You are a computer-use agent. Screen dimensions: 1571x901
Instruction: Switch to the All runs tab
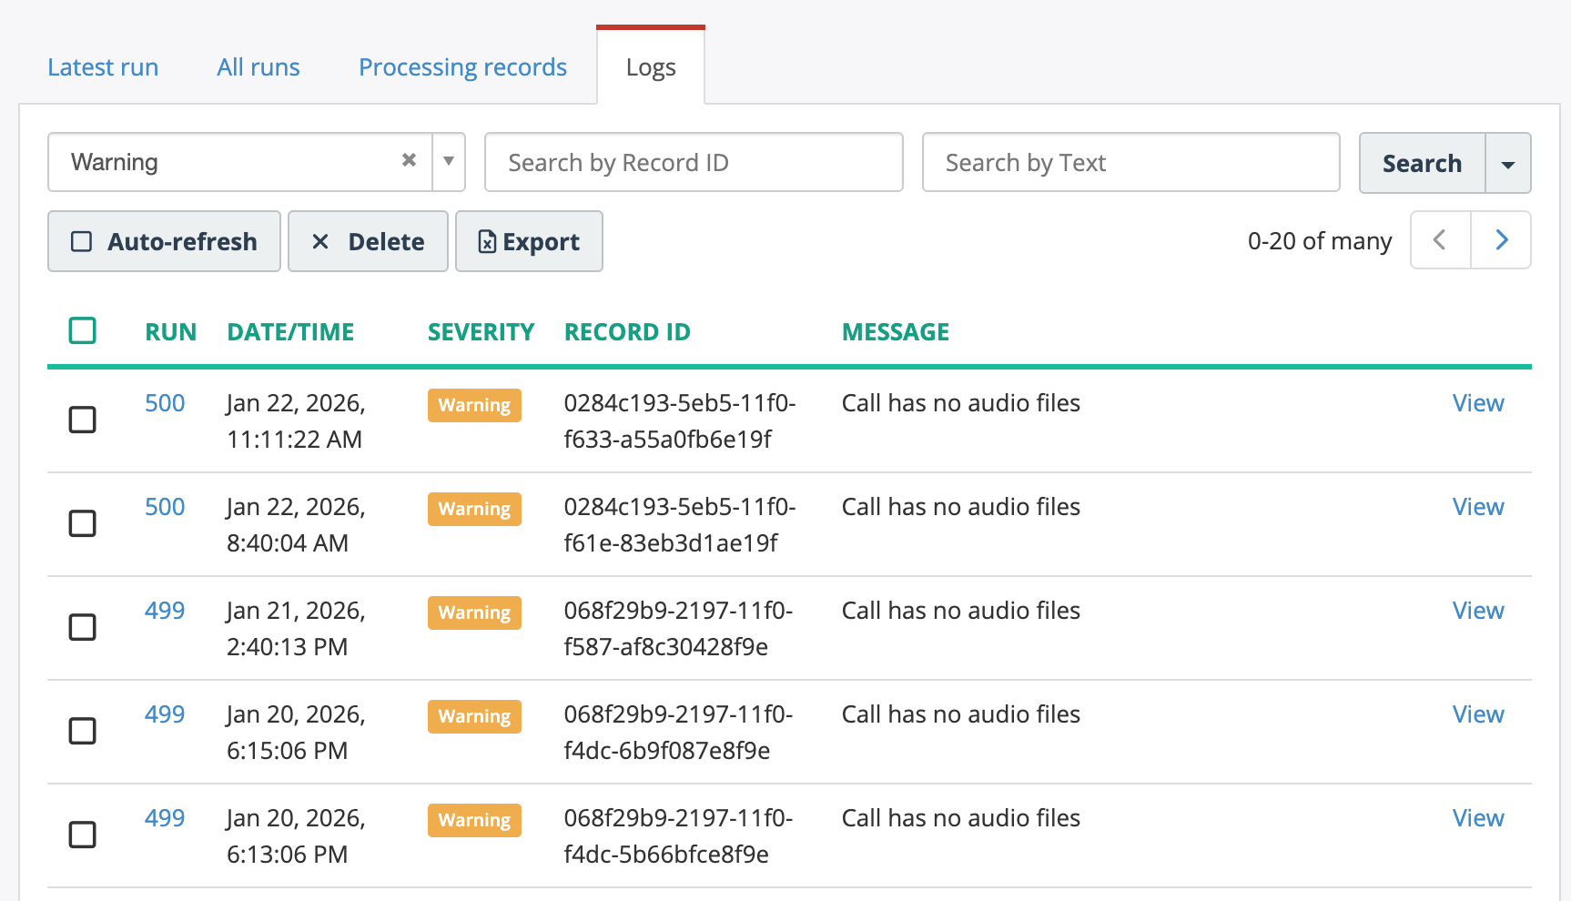[x=258, y=66]
